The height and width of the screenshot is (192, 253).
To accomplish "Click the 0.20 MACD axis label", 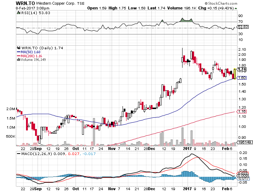I will [x=243, y=153].
